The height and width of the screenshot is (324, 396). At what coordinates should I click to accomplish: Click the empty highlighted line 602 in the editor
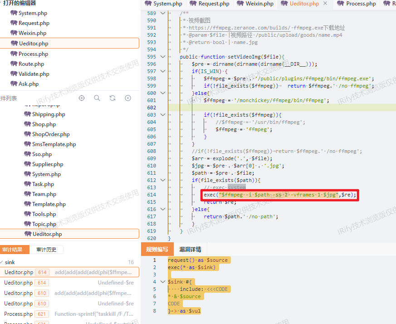(282, 108)
